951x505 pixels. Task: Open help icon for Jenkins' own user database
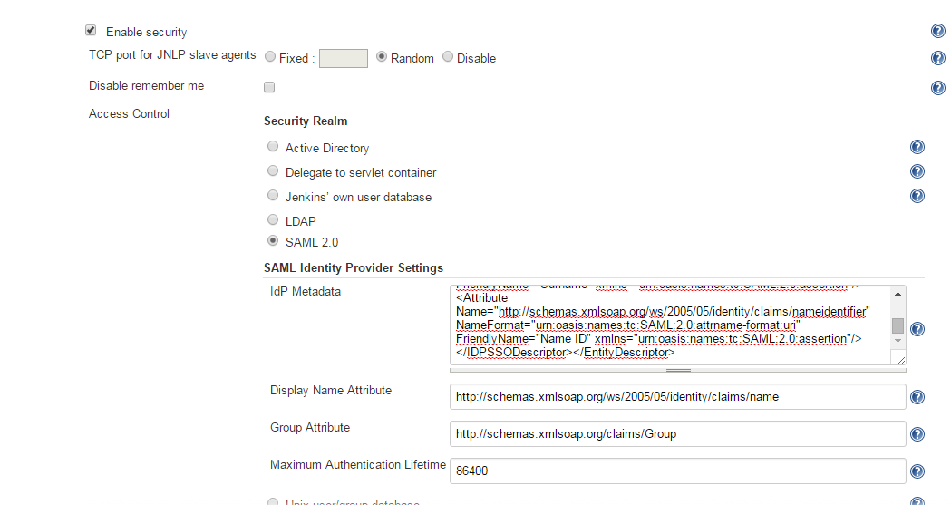pos(917,196)
